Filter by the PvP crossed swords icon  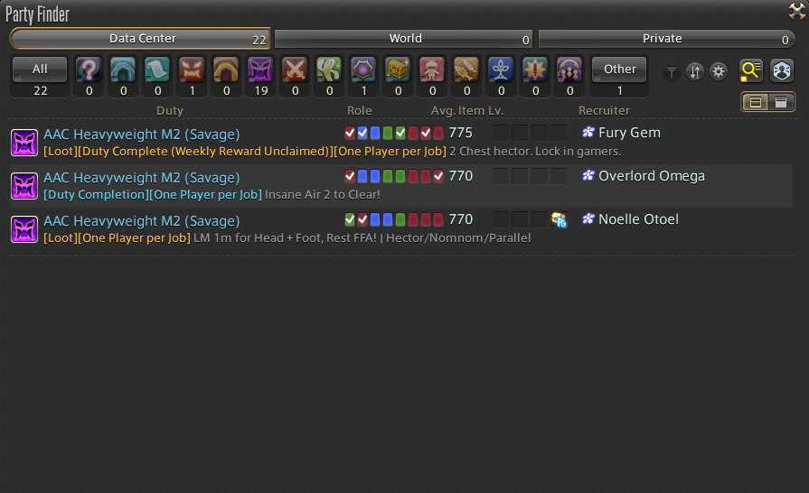[295, 70]
